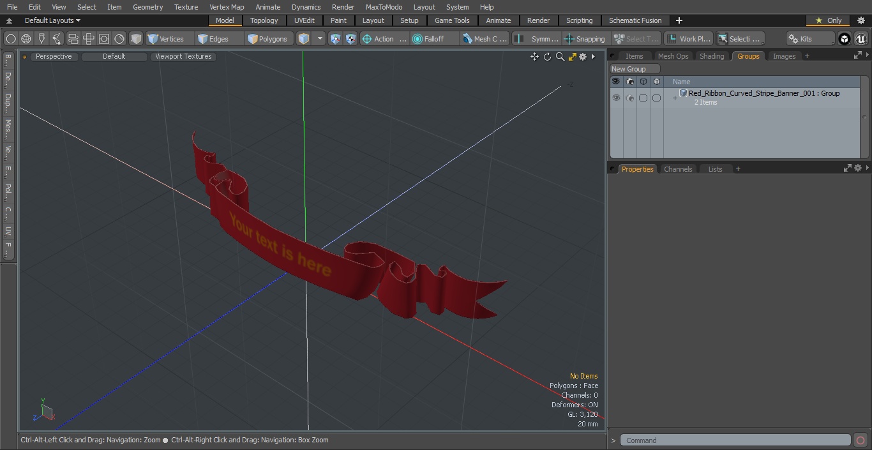Expand the Red_Ribbon_Curved_Stripe_Banner_001 group
Screen dimensions: 872x450
tap(675, 98)
